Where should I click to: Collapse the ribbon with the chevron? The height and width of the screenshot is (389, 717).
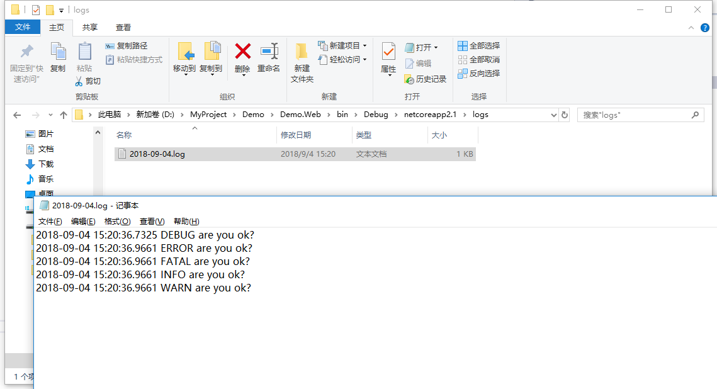(x=691, y=28)
